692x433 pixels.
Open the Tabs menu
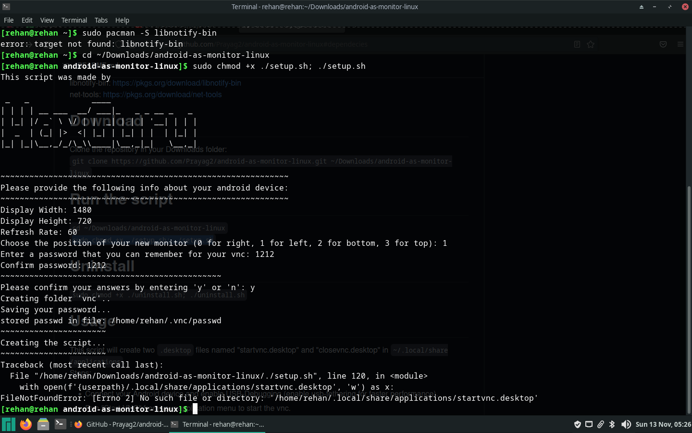coord(101,20)
